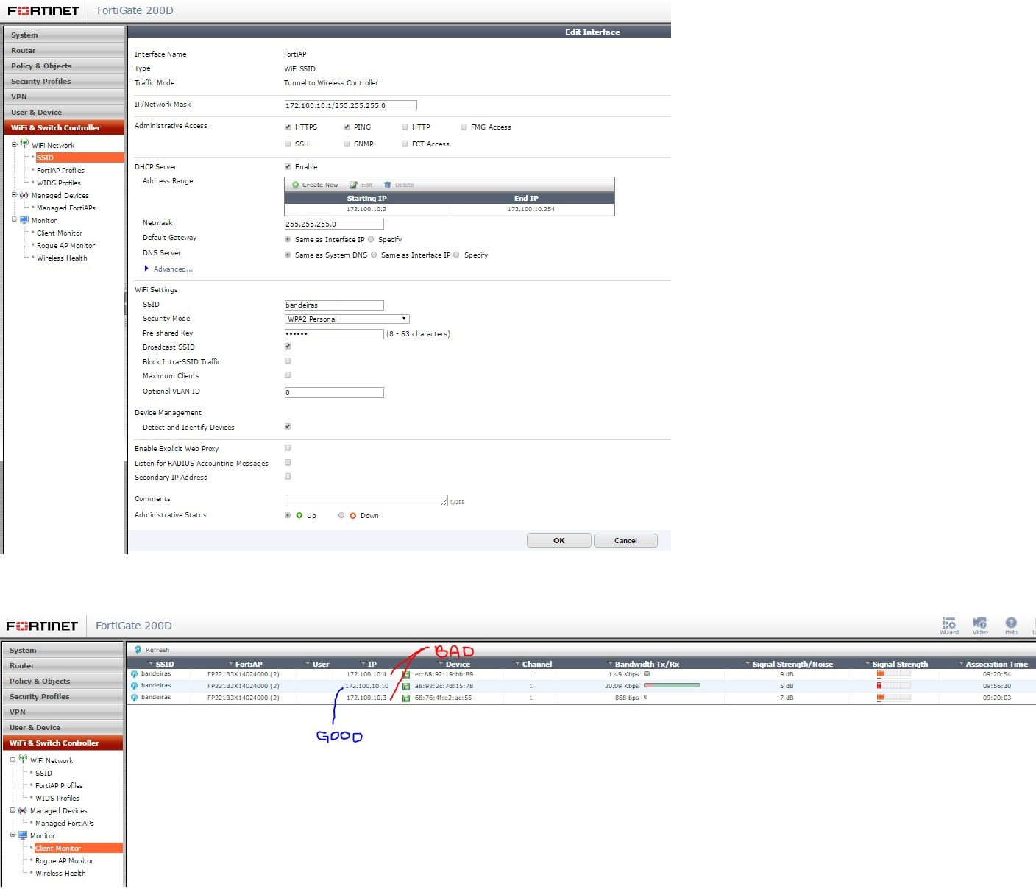Image resolution: width=1036 pixels, height=892 pixels.
Task: Collapse the WiFi Network tree, Edit Interface screen
Action: 14,145
